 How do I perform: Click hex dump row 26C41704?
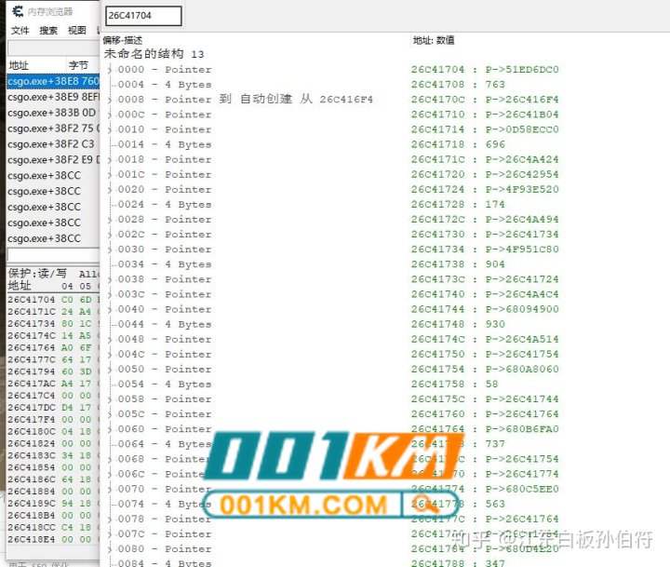pos(53,300)
